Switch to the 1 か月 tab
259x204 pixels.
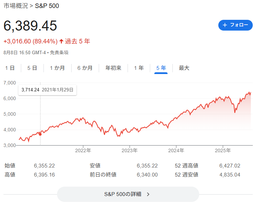pyautogui.click(x=57, y=68)
